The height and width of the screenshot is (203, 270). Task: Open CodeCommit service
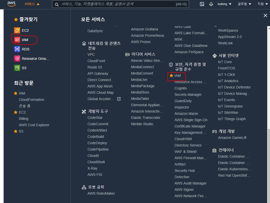tap(98, 124)
